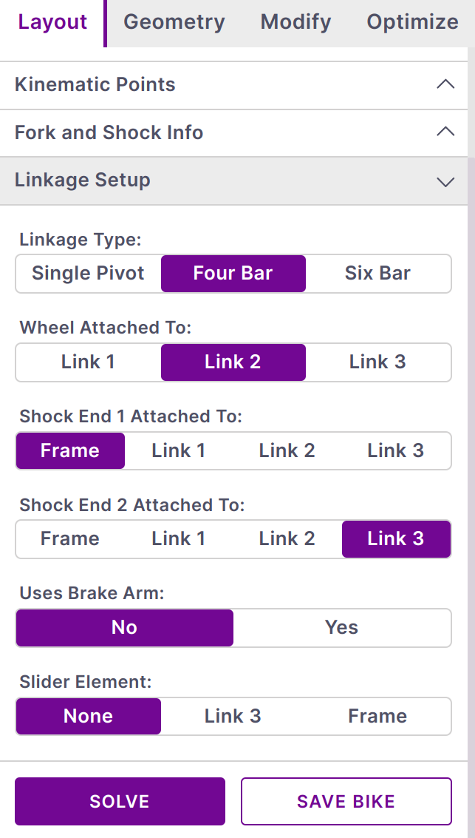Open the Modify tab
475x838 pixels.
click(x=295, y=22)
